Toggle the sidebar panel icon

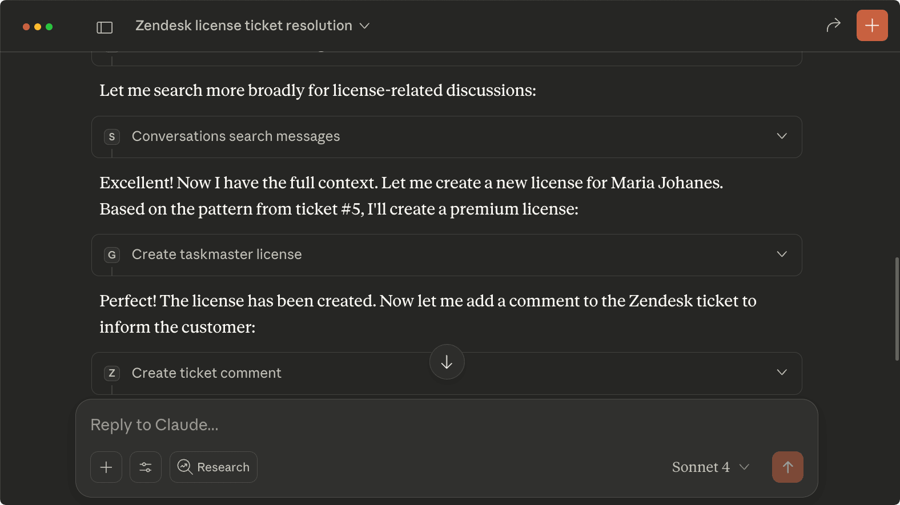(105, 27)
